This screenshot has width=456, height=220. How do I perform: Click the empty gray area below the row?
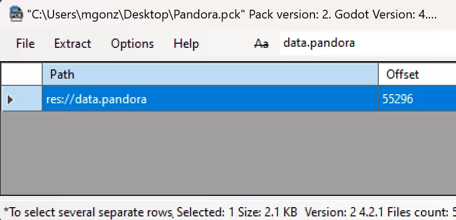[x=229, y=153]
